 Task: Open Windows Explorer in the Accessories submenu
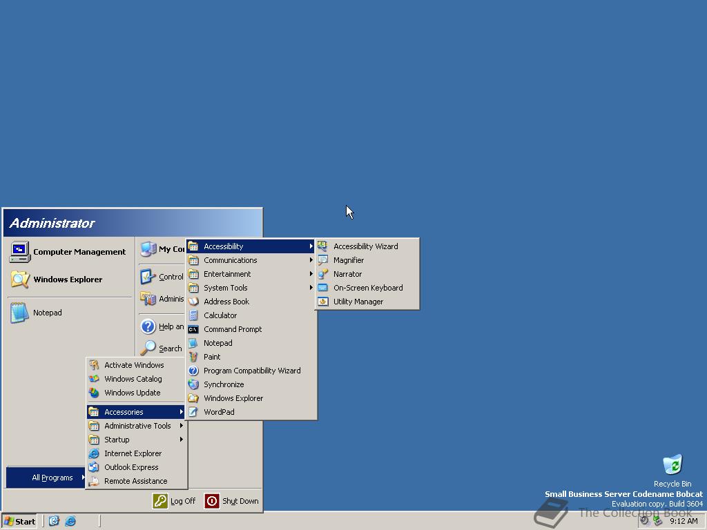(x=251, y=398)
